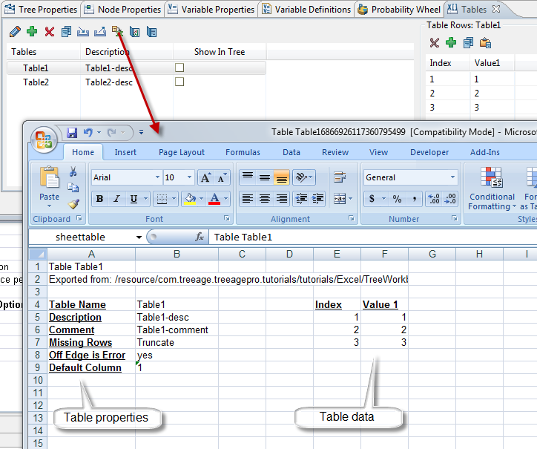Click the pencil edit table icon
The height and width of the screenshot is (449, 537).
15,32
